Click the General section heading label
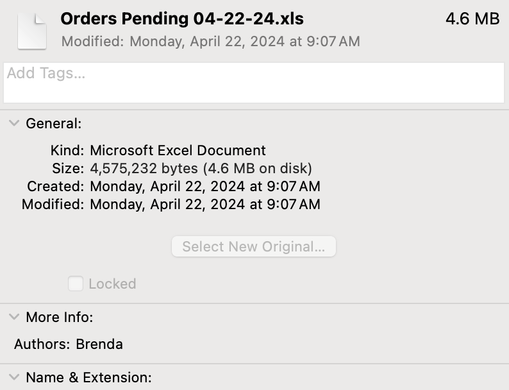 pos(54,124)
